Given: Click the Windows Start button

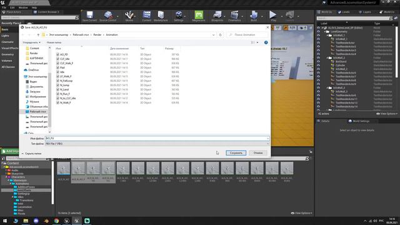Looking at the screenshot, I should tap(5, 221).
